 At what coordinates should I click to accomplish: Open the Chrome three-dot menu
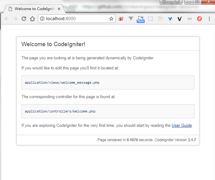(x=209, y=19)
